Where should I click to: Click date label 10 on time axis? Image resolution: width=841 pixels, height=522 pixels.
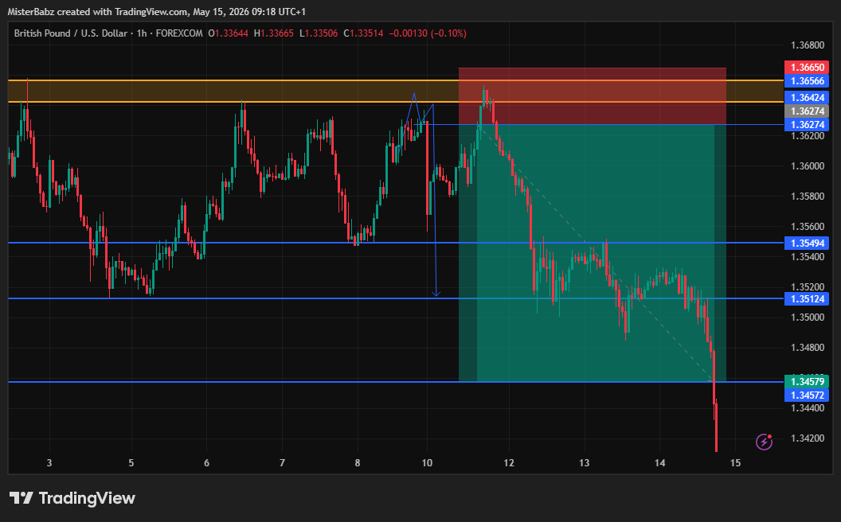[427, 462]
